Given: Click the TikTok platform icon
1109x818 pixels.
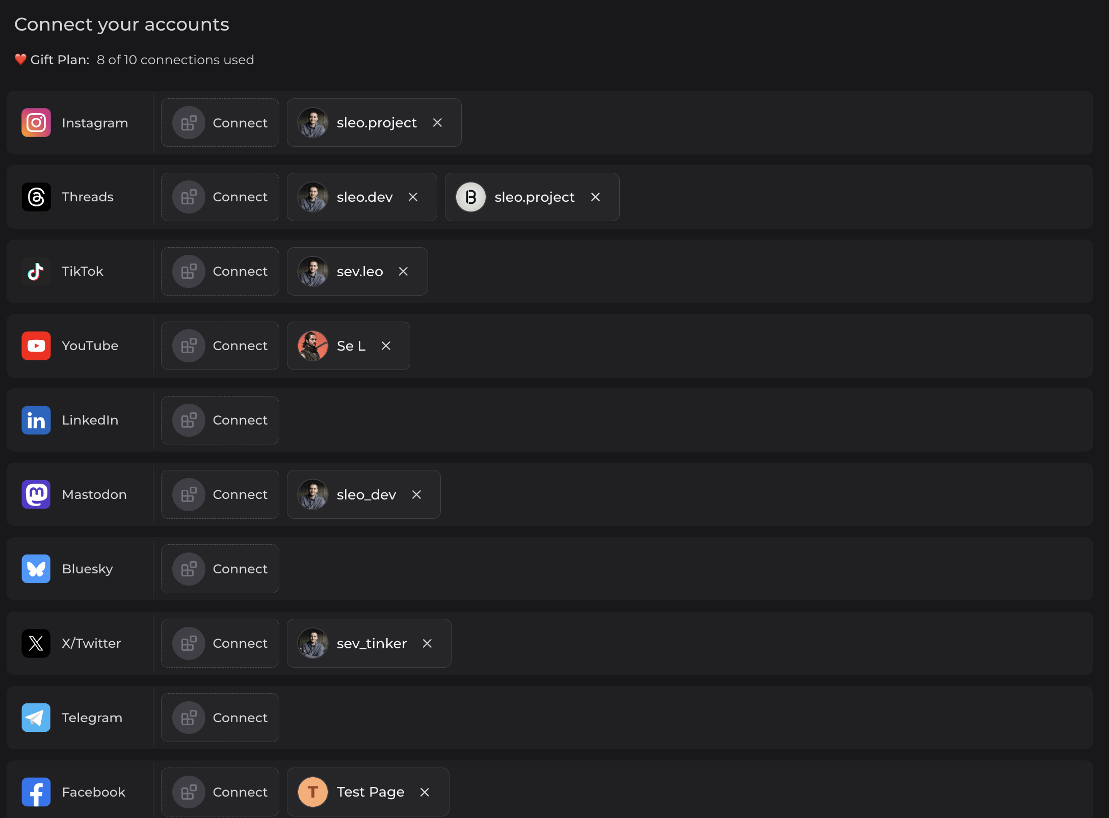Looking at the screenshot, I should (x=36, y=271).
